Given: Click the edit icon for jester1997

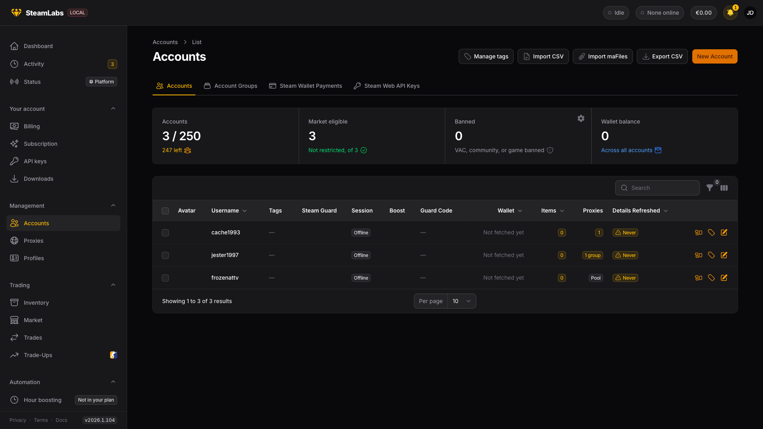Looking at the screenshot, I should point(724,255).
